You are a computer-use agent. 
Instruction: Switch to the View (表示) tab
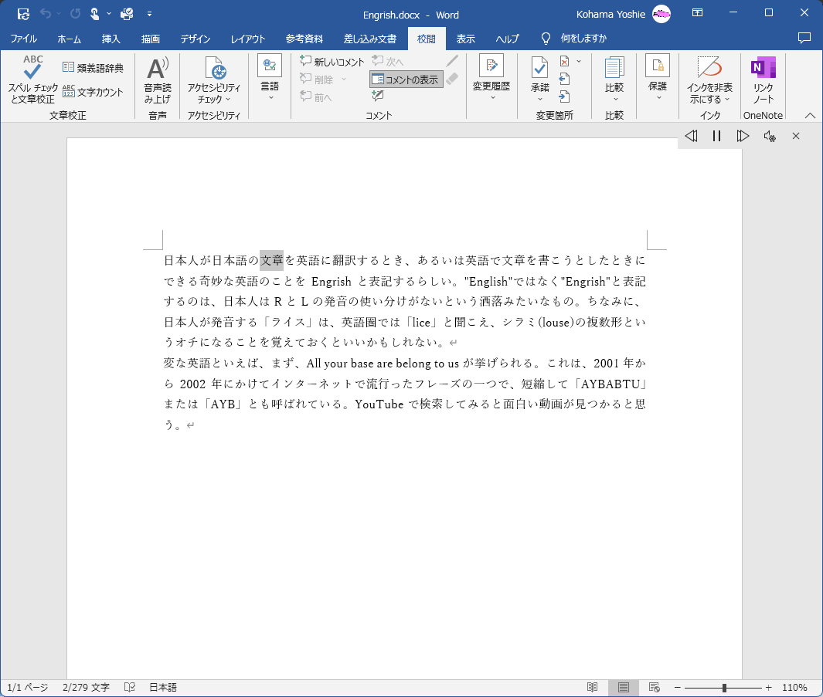point(465,39)
